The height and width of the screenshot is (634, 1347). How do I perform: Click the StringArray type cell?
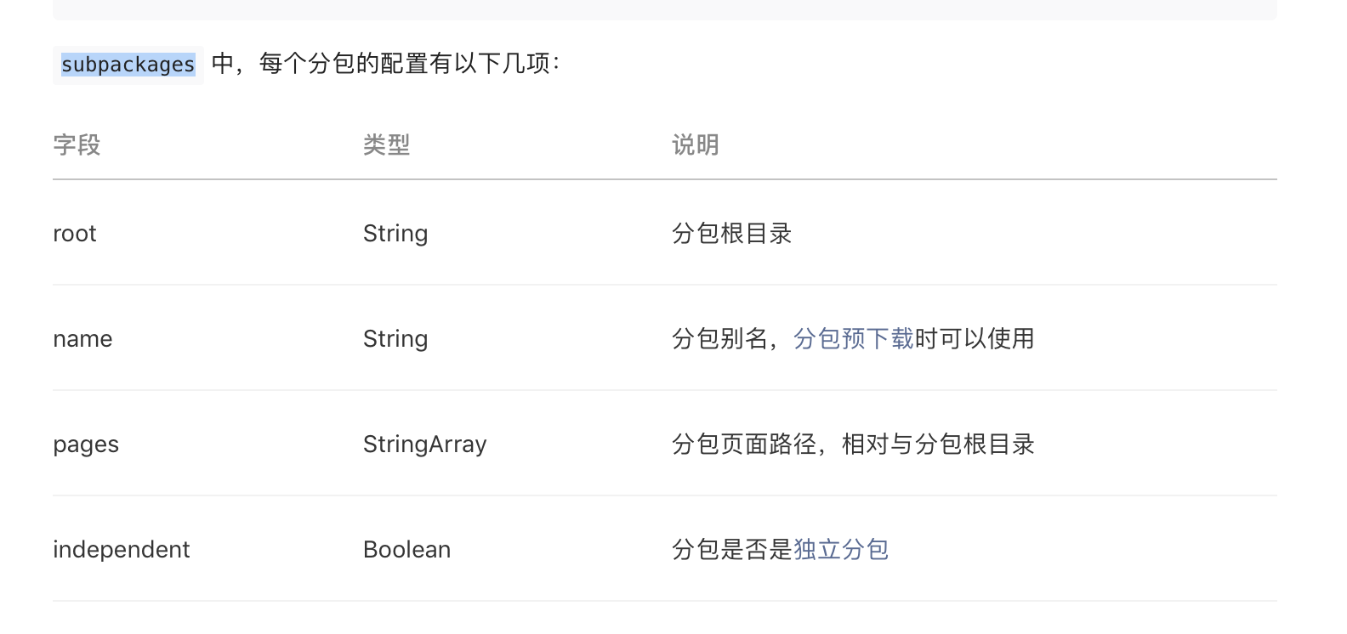pyautogui.click(x=425, y=444)
